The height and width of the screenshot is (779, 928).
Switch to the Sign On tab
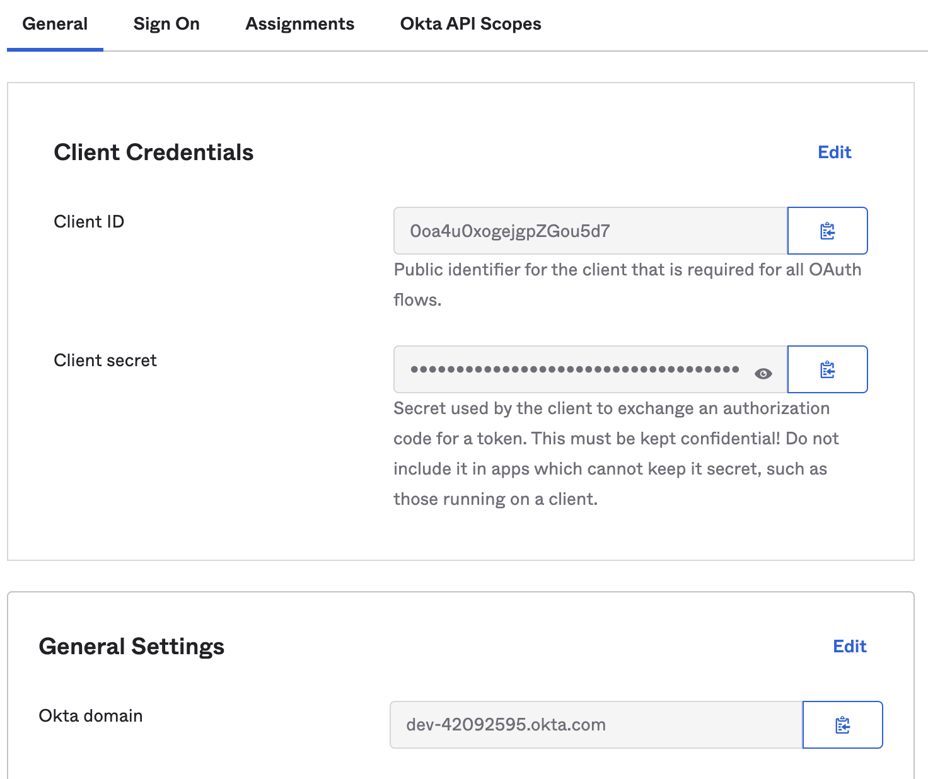[166, 24]
